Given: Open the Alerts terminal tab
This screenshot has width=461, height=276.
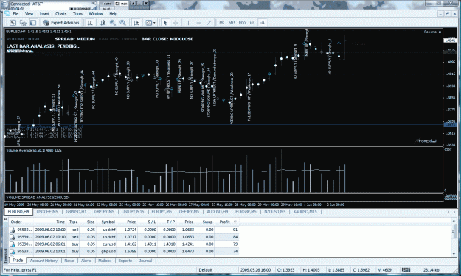Looking at the screenshot, I should coord(86,261).
